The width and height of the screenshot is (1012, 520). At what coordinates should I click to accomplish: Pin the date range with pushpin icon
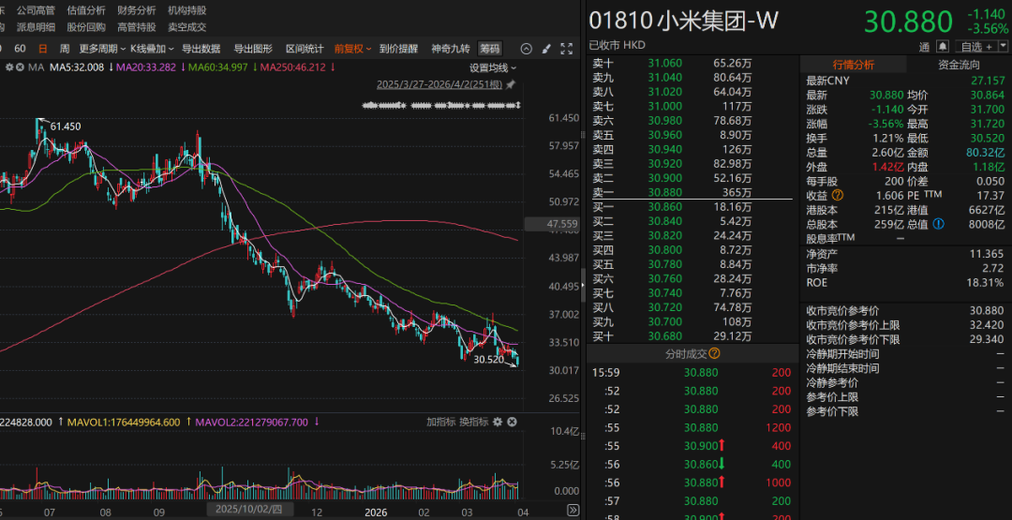(x=511, y=83)
